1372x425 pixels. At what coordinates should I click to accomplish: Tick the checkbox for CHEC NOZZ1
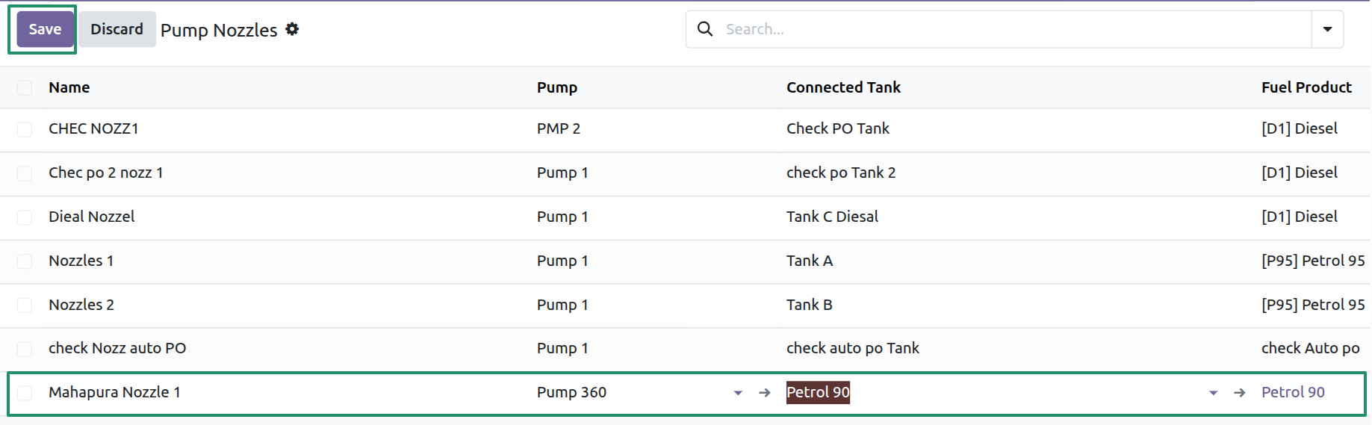pyautogui.click(x=25, y=129)
